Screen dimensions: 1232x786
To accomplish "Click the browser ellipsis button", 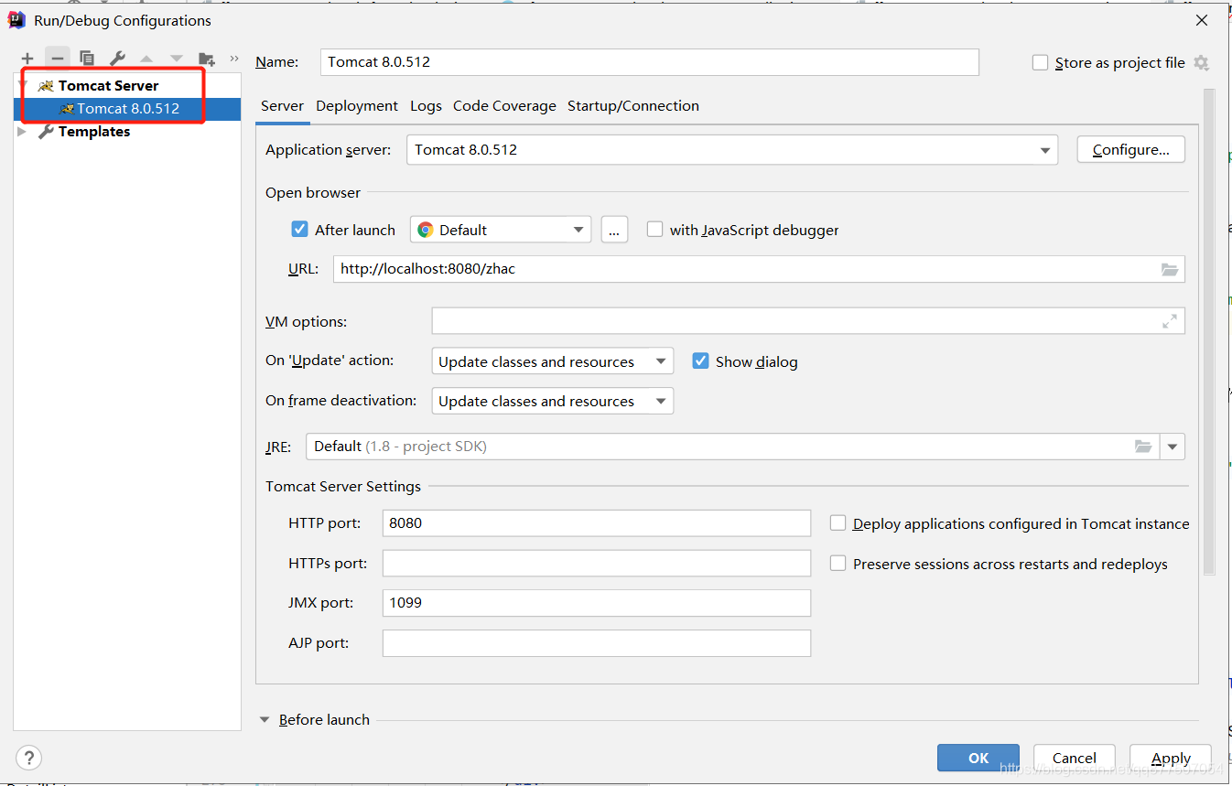I will [614, 230].
